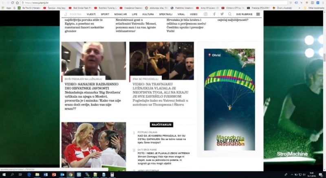The height and width of the screenshot is (178, 326).
Task: Click the NAJČITANIJE heading badge
Action: 161,125
